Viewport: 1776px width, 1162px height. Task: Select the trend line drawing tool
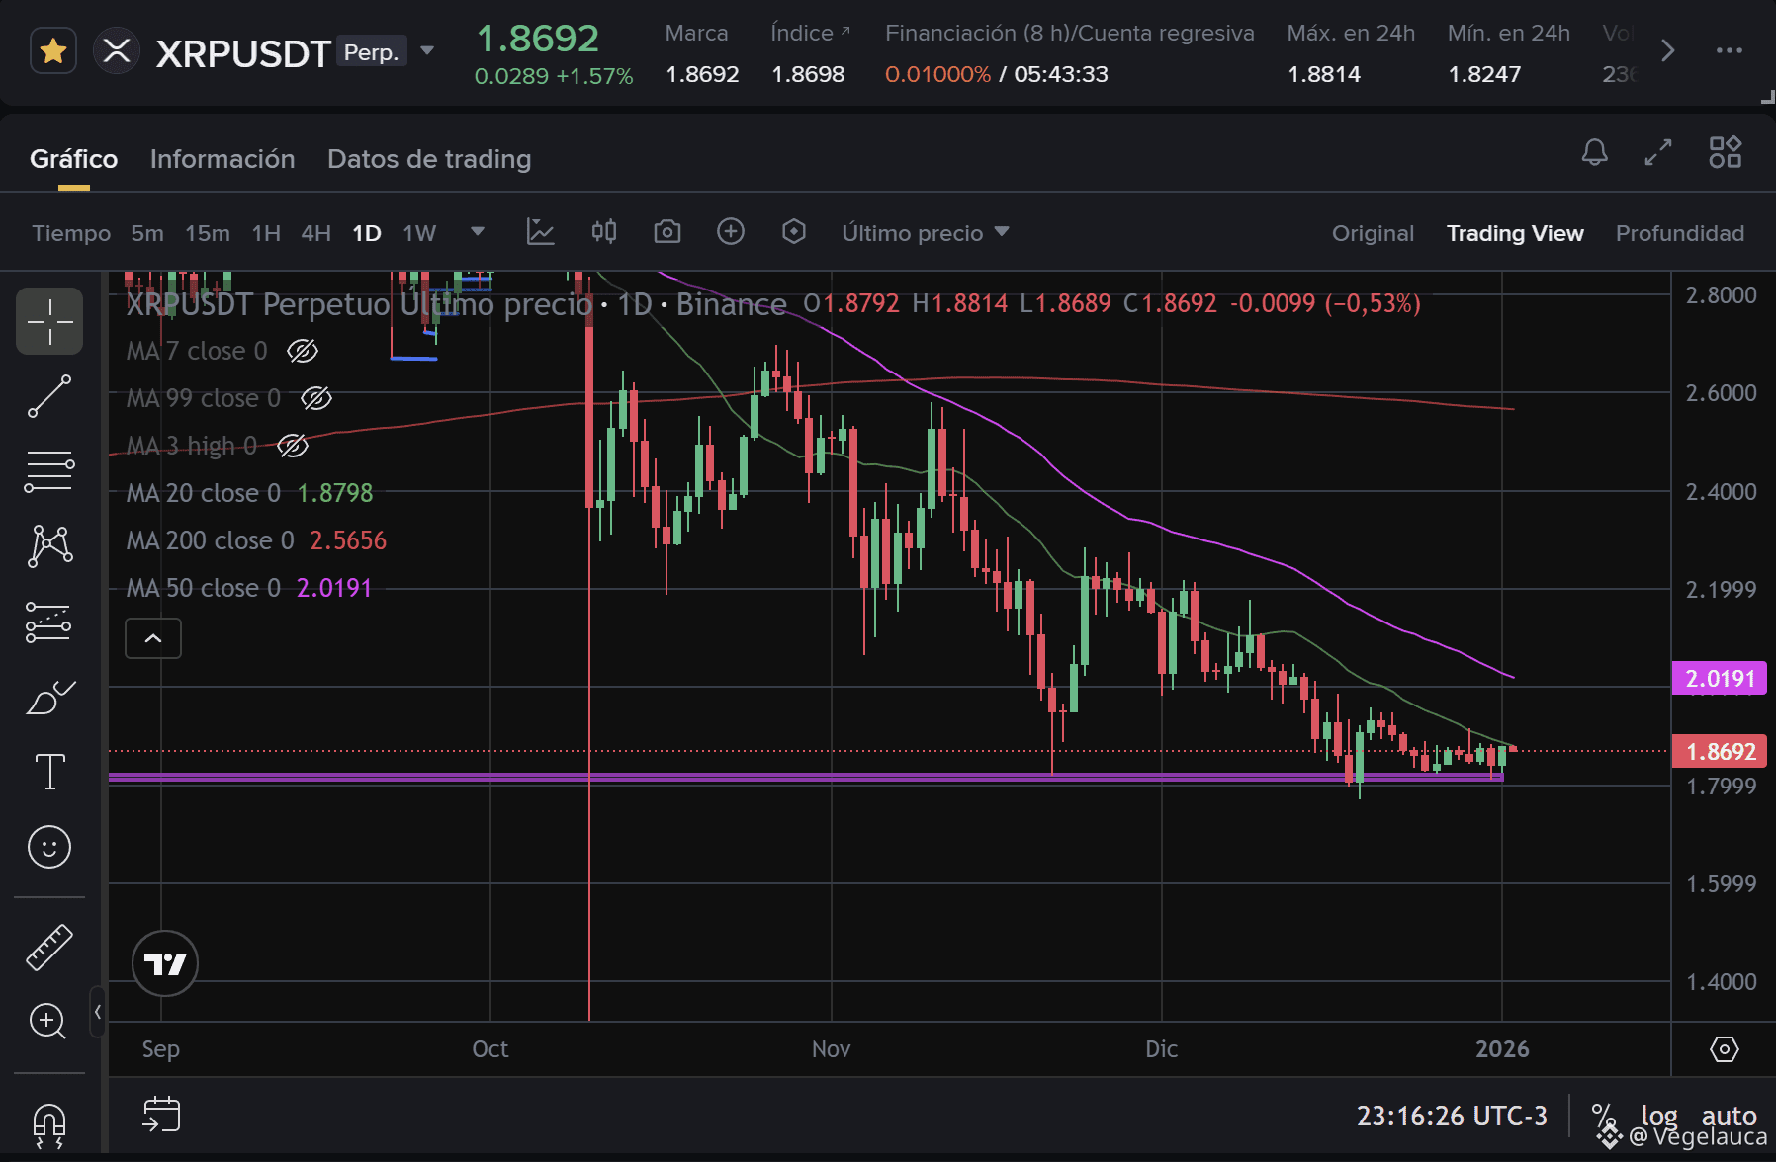[49, 396]
